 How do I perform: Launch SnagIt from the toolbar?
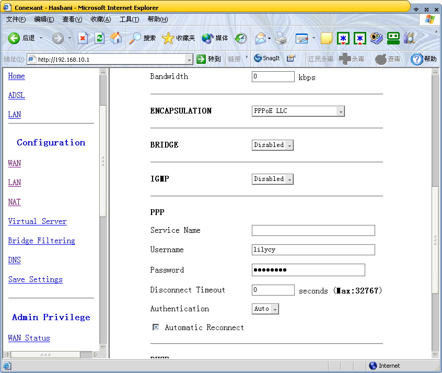(267, 59)
